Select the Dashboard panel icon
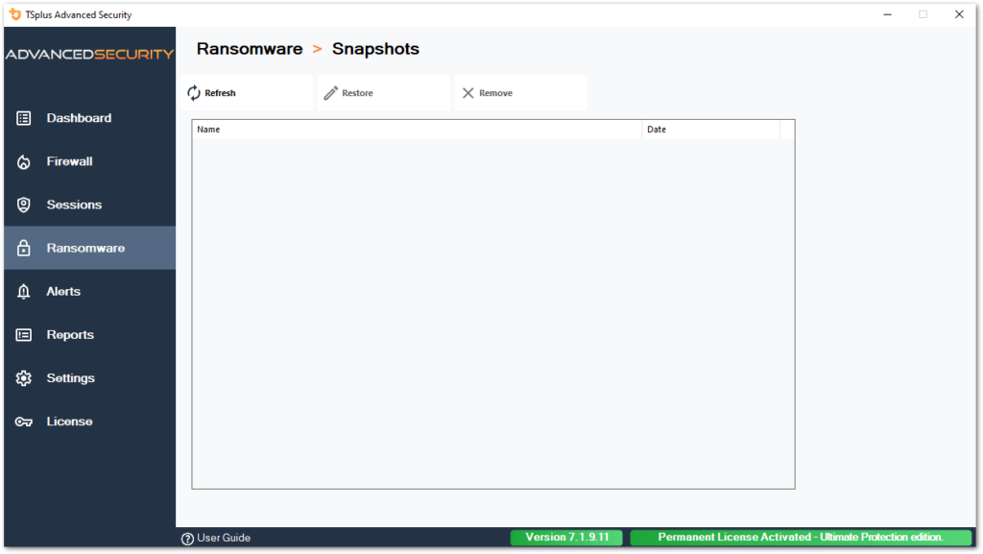The image size is (983, 554). pos(24,117)
